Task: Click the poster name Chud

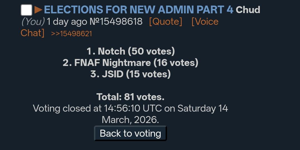Action: [x=248, y=10]
